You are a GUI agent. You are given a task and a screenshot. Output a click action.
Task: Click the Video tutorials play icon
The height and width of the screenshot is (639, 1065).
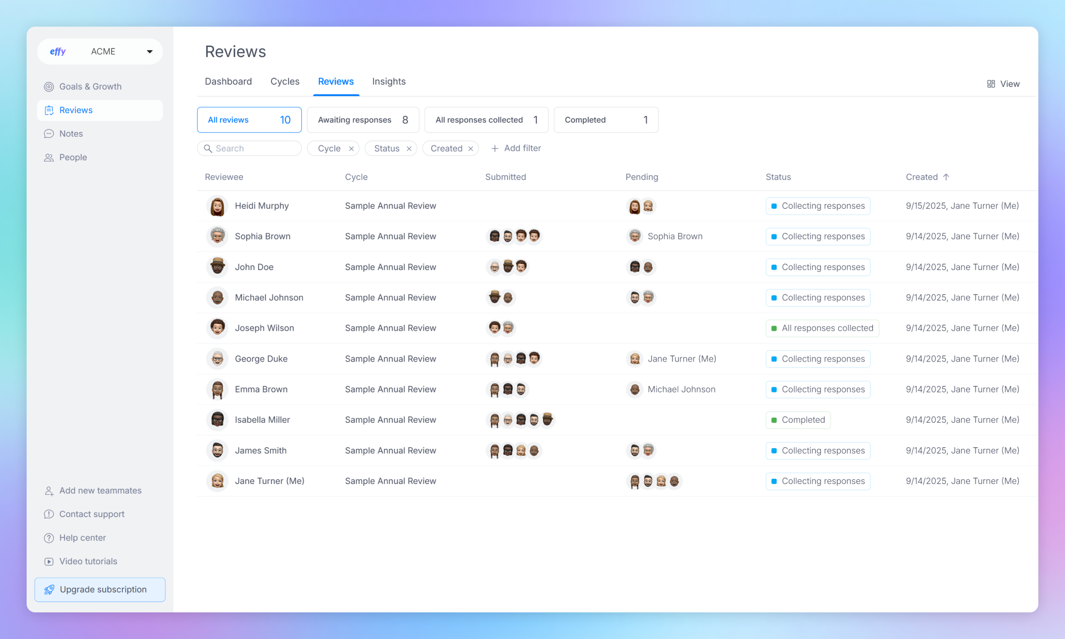click(49, 561)
